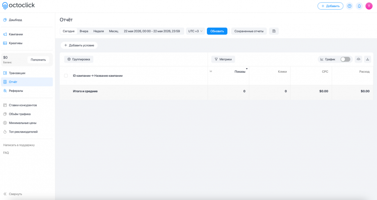Select the Неделя period tab
This screenshot has width=377, height=200.
99,31
